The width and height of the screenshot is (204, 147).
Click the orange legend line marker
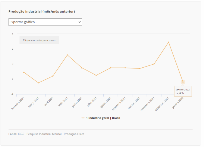point(83,118)
